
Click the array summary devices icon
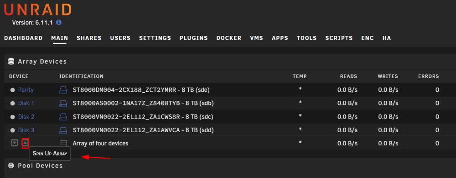pos(63,143)
